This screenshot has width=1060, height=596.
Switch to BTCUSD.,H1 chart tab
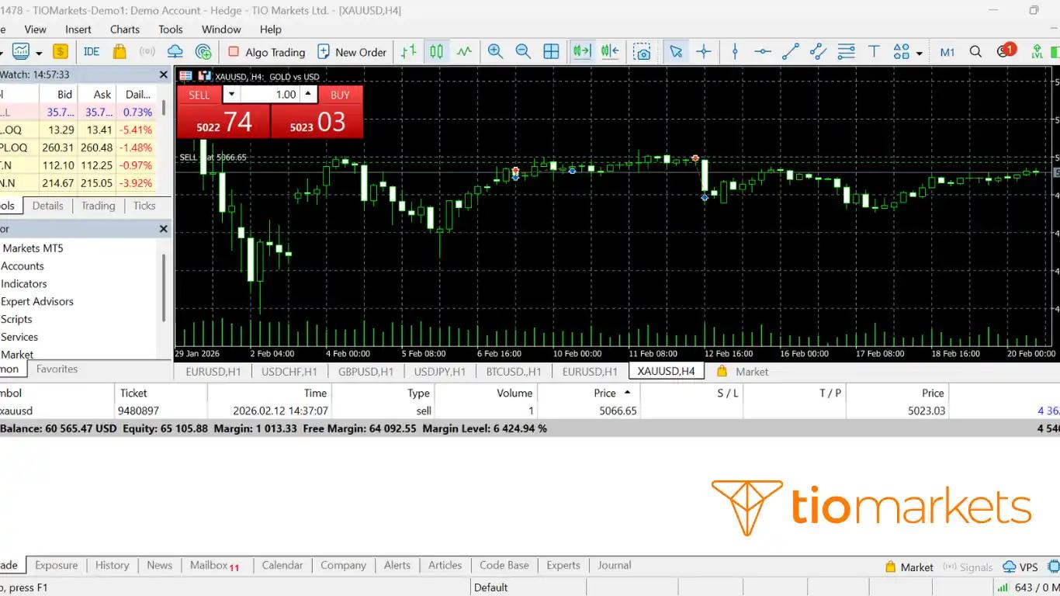(514, 372)
